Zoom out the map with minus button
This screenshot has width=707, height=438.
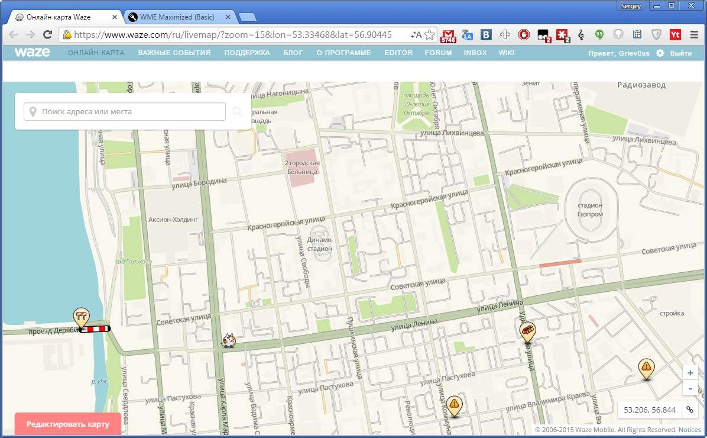690,388
